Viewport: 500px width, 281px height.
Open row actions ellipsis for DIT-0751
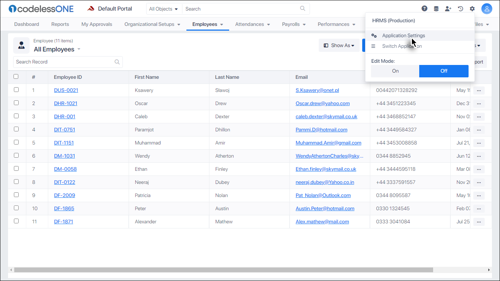pyautogui.click(x=479, y=130)
